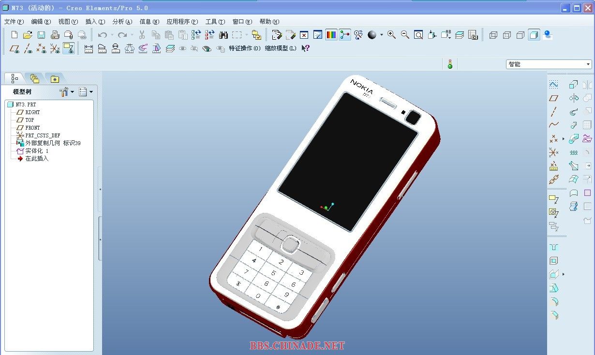This screenshot has height=355, width=595.
Task: Select the datum curve tool in the right toolbar
Action: click(x=554, y=125)
